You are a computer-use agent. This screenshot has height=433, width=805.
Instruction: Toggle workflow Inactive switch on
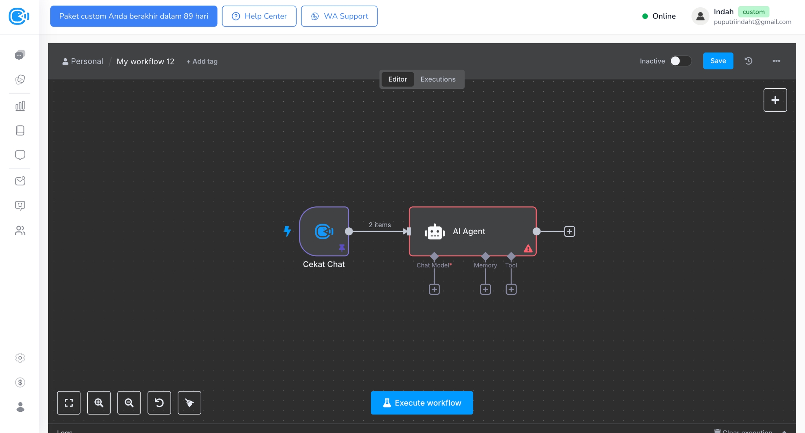tap(680, 61)
